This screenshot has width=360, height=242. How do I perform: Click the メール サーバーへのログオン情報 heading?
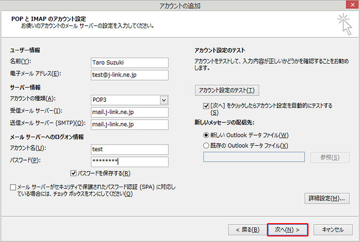(x=47, y=137)
